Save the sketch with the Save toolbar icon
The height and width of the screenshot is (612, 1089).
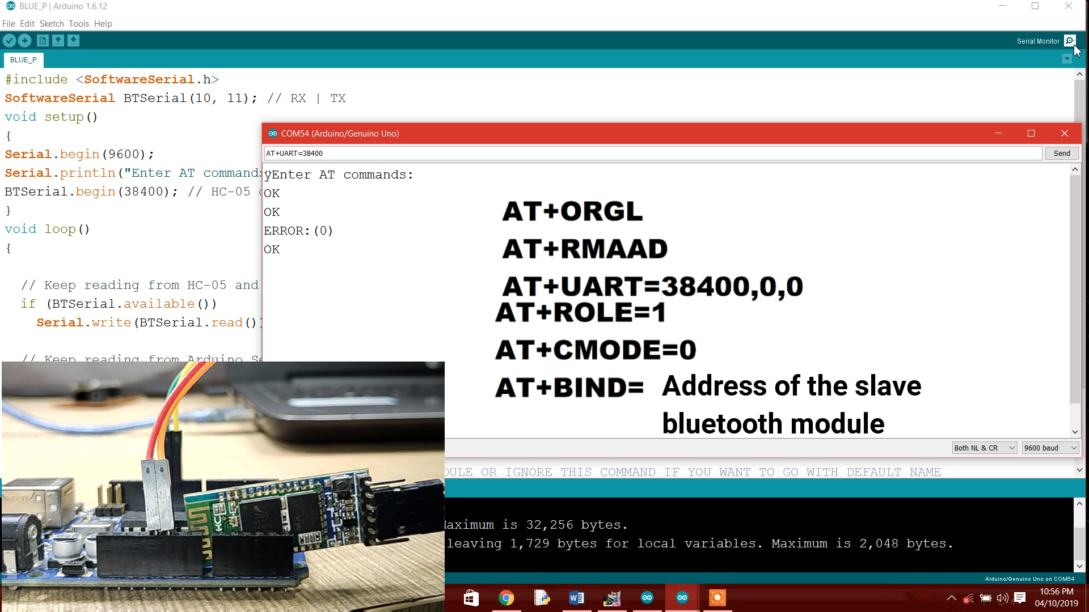coord(74,40)
